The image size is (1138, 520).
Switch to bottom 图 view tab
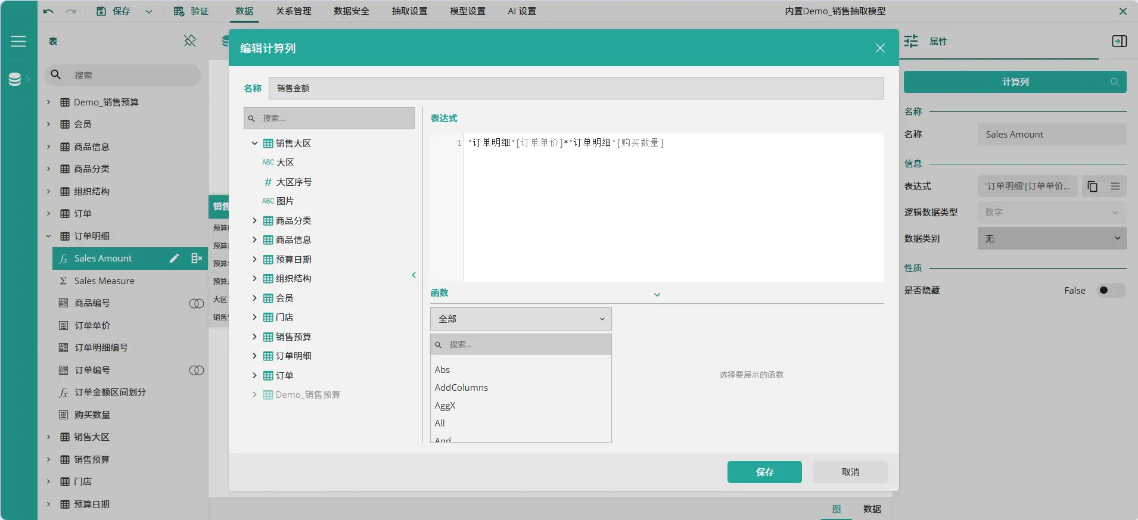[x=837, y=509]
